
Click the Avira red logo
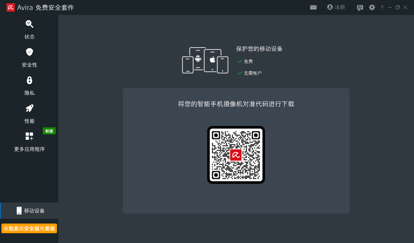coord(11,7)
